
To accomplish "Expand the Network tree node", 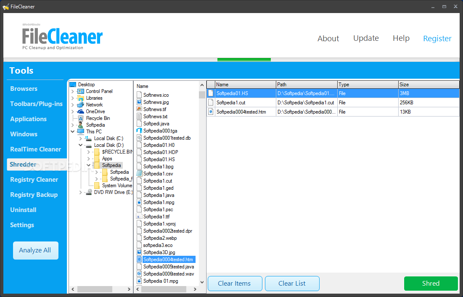I will 73,105.
